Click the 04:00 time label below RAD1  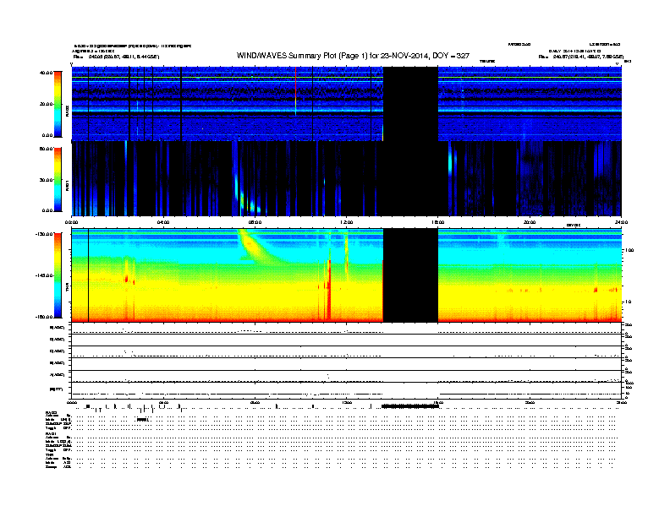(x=163, y=222)
